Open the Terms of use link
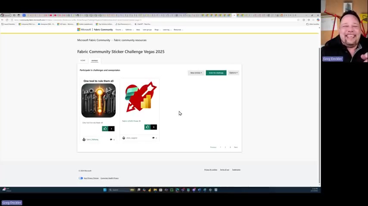This screenshot has height=206, width=368. 225,170
